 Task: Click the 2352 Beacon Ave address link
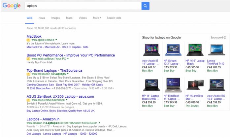(40, 88)
